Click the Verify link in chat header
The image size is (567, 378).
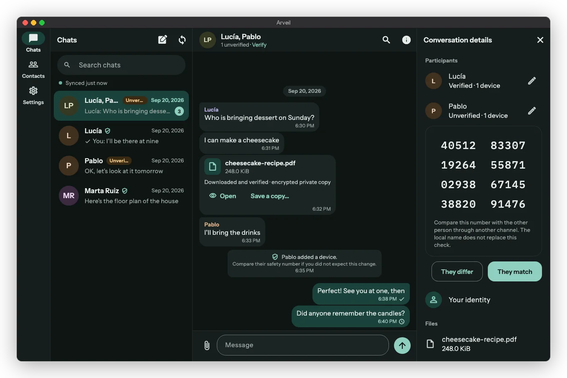[x=259, y=45]
